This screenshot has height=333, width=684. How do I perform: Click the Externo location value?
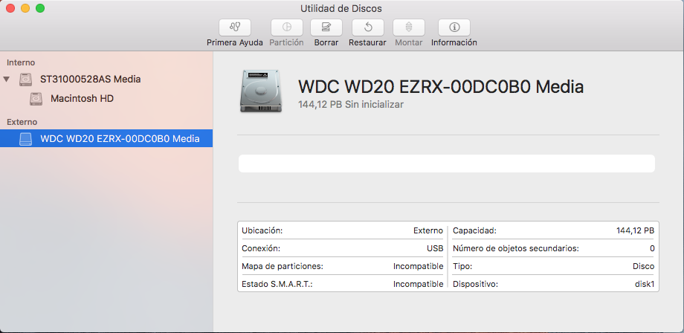click(x=428, y=230)
